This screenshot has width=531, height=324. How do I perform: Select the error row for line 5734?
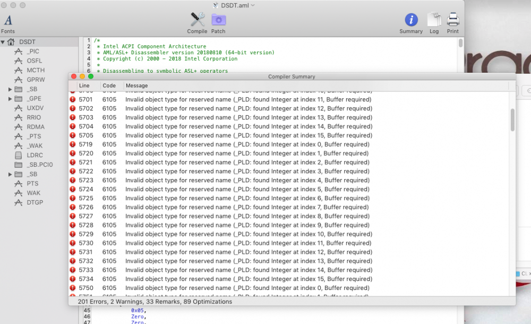coord(289,279)
